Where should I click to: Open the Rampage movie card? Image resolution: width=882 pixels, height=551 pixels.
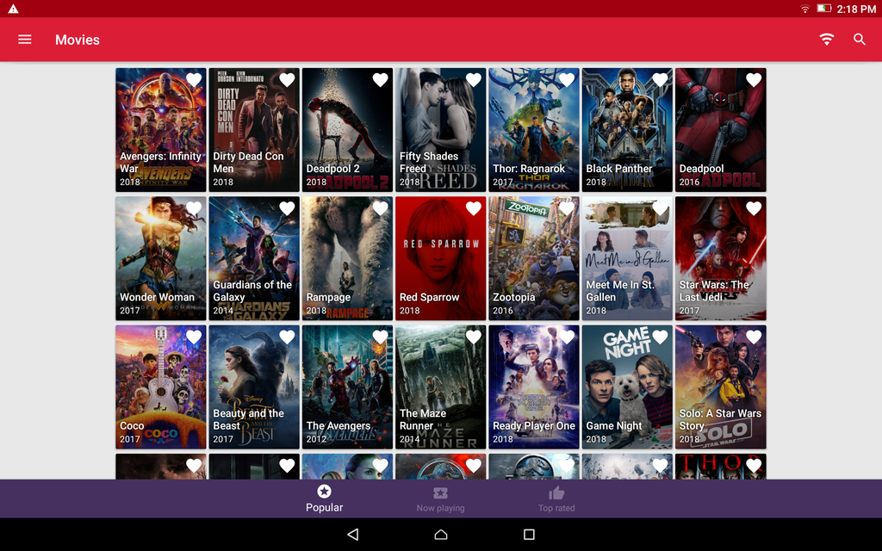(x=348, y=258)
